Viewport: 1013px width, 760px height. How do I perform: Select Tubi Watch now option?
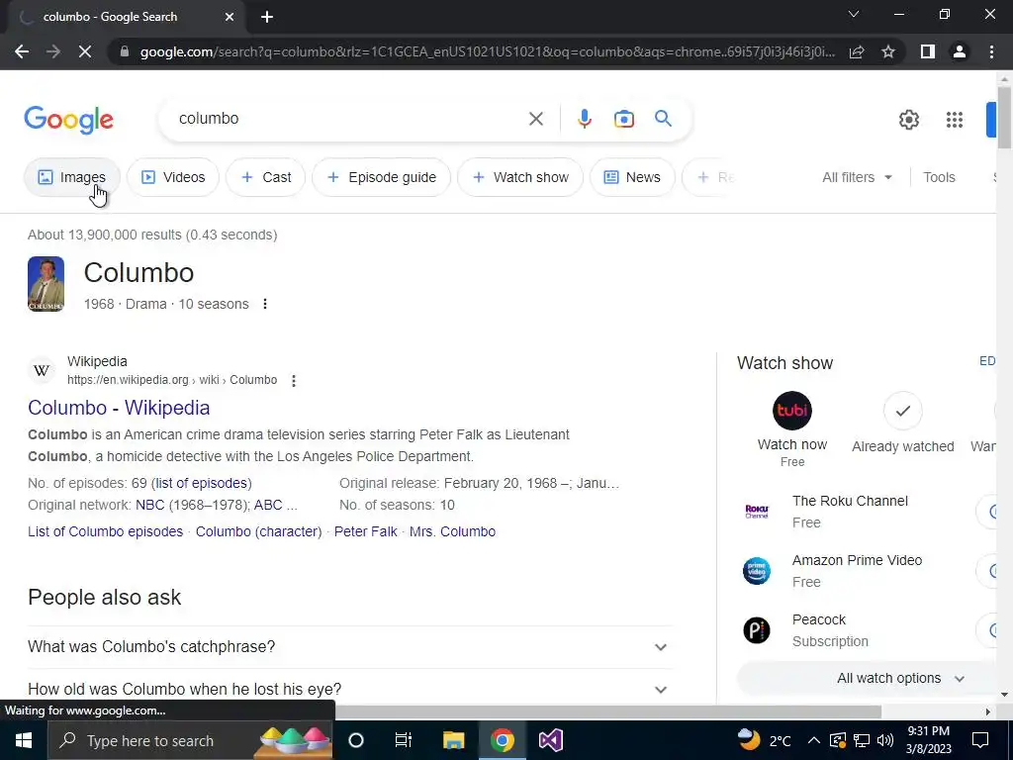click(x=792, y=429)
